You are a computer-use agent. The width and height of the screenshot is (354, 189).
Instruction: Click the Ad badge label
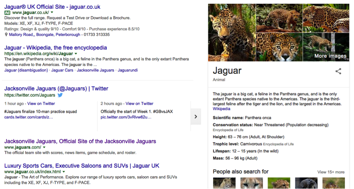tap(7, 13)
